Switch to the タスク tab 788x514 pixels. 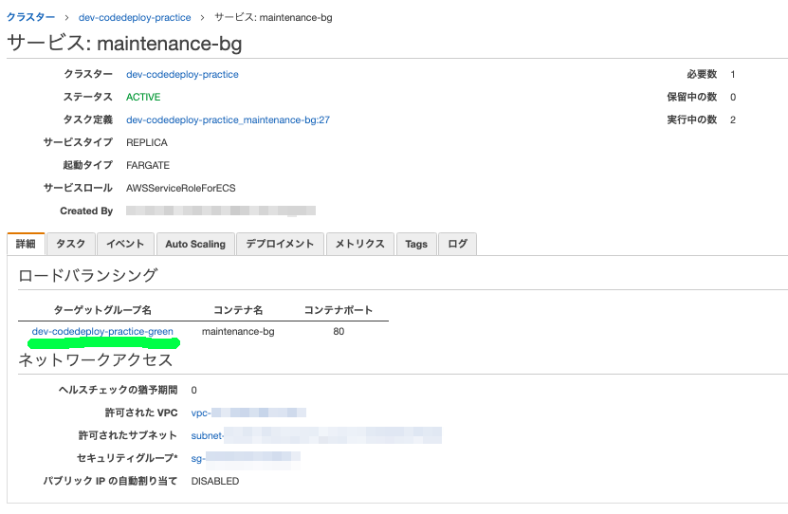70,244
